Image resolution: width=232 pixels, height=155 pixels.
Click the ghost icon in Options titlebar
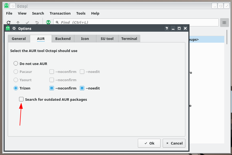[x=8, y=28]
